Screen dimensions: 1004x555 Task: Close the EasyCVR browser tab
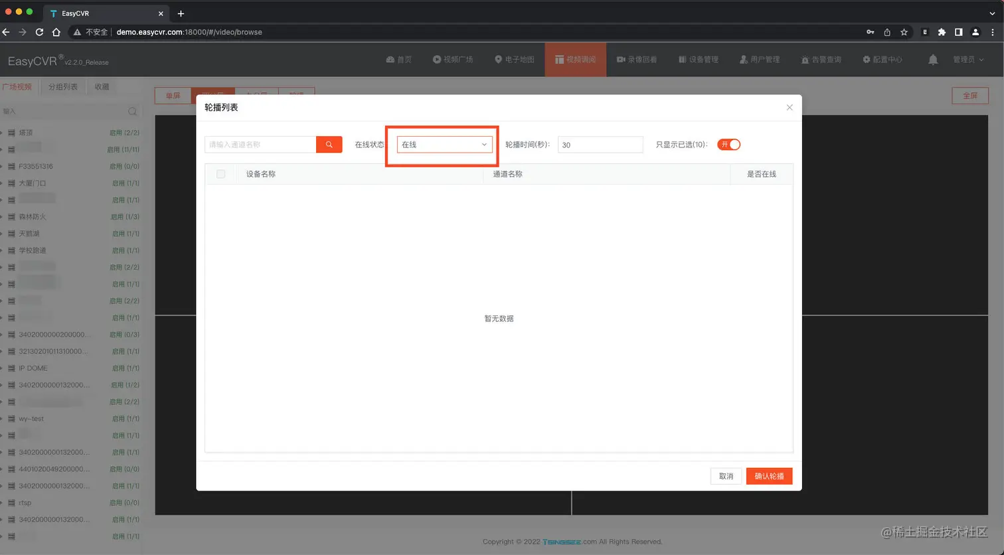click(161, 13)
